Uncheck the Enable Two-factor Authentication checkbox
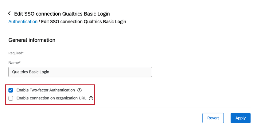The image size is (261, 130). point(11,90)
